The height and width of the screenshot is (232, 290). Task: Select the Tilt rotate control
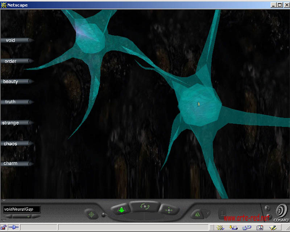coord(144,207)
